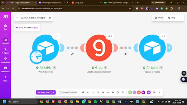Add a favorite app with the plus icon

pos(148,92)
